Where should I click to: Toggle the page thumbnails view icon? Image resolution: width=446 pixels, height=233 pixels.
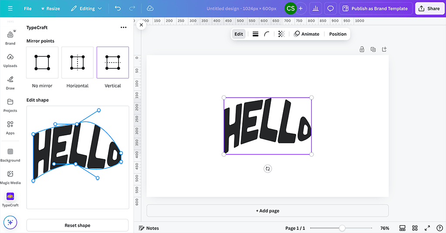402,228
